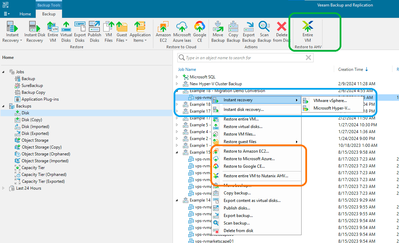Launch Instant Disk Recovery from ribbon
Image resolution: width=399 pixels, height=243 pixels.
click(x=35, y=31)
